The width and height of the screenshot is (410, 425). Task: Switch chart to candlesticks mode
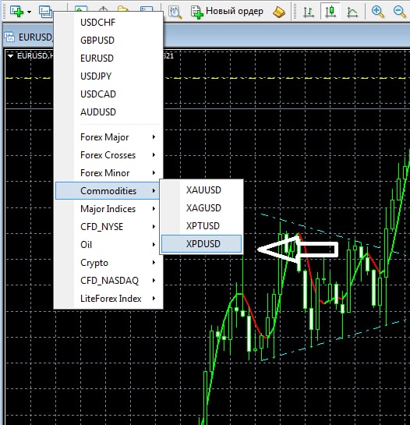(x=330, y=12)
